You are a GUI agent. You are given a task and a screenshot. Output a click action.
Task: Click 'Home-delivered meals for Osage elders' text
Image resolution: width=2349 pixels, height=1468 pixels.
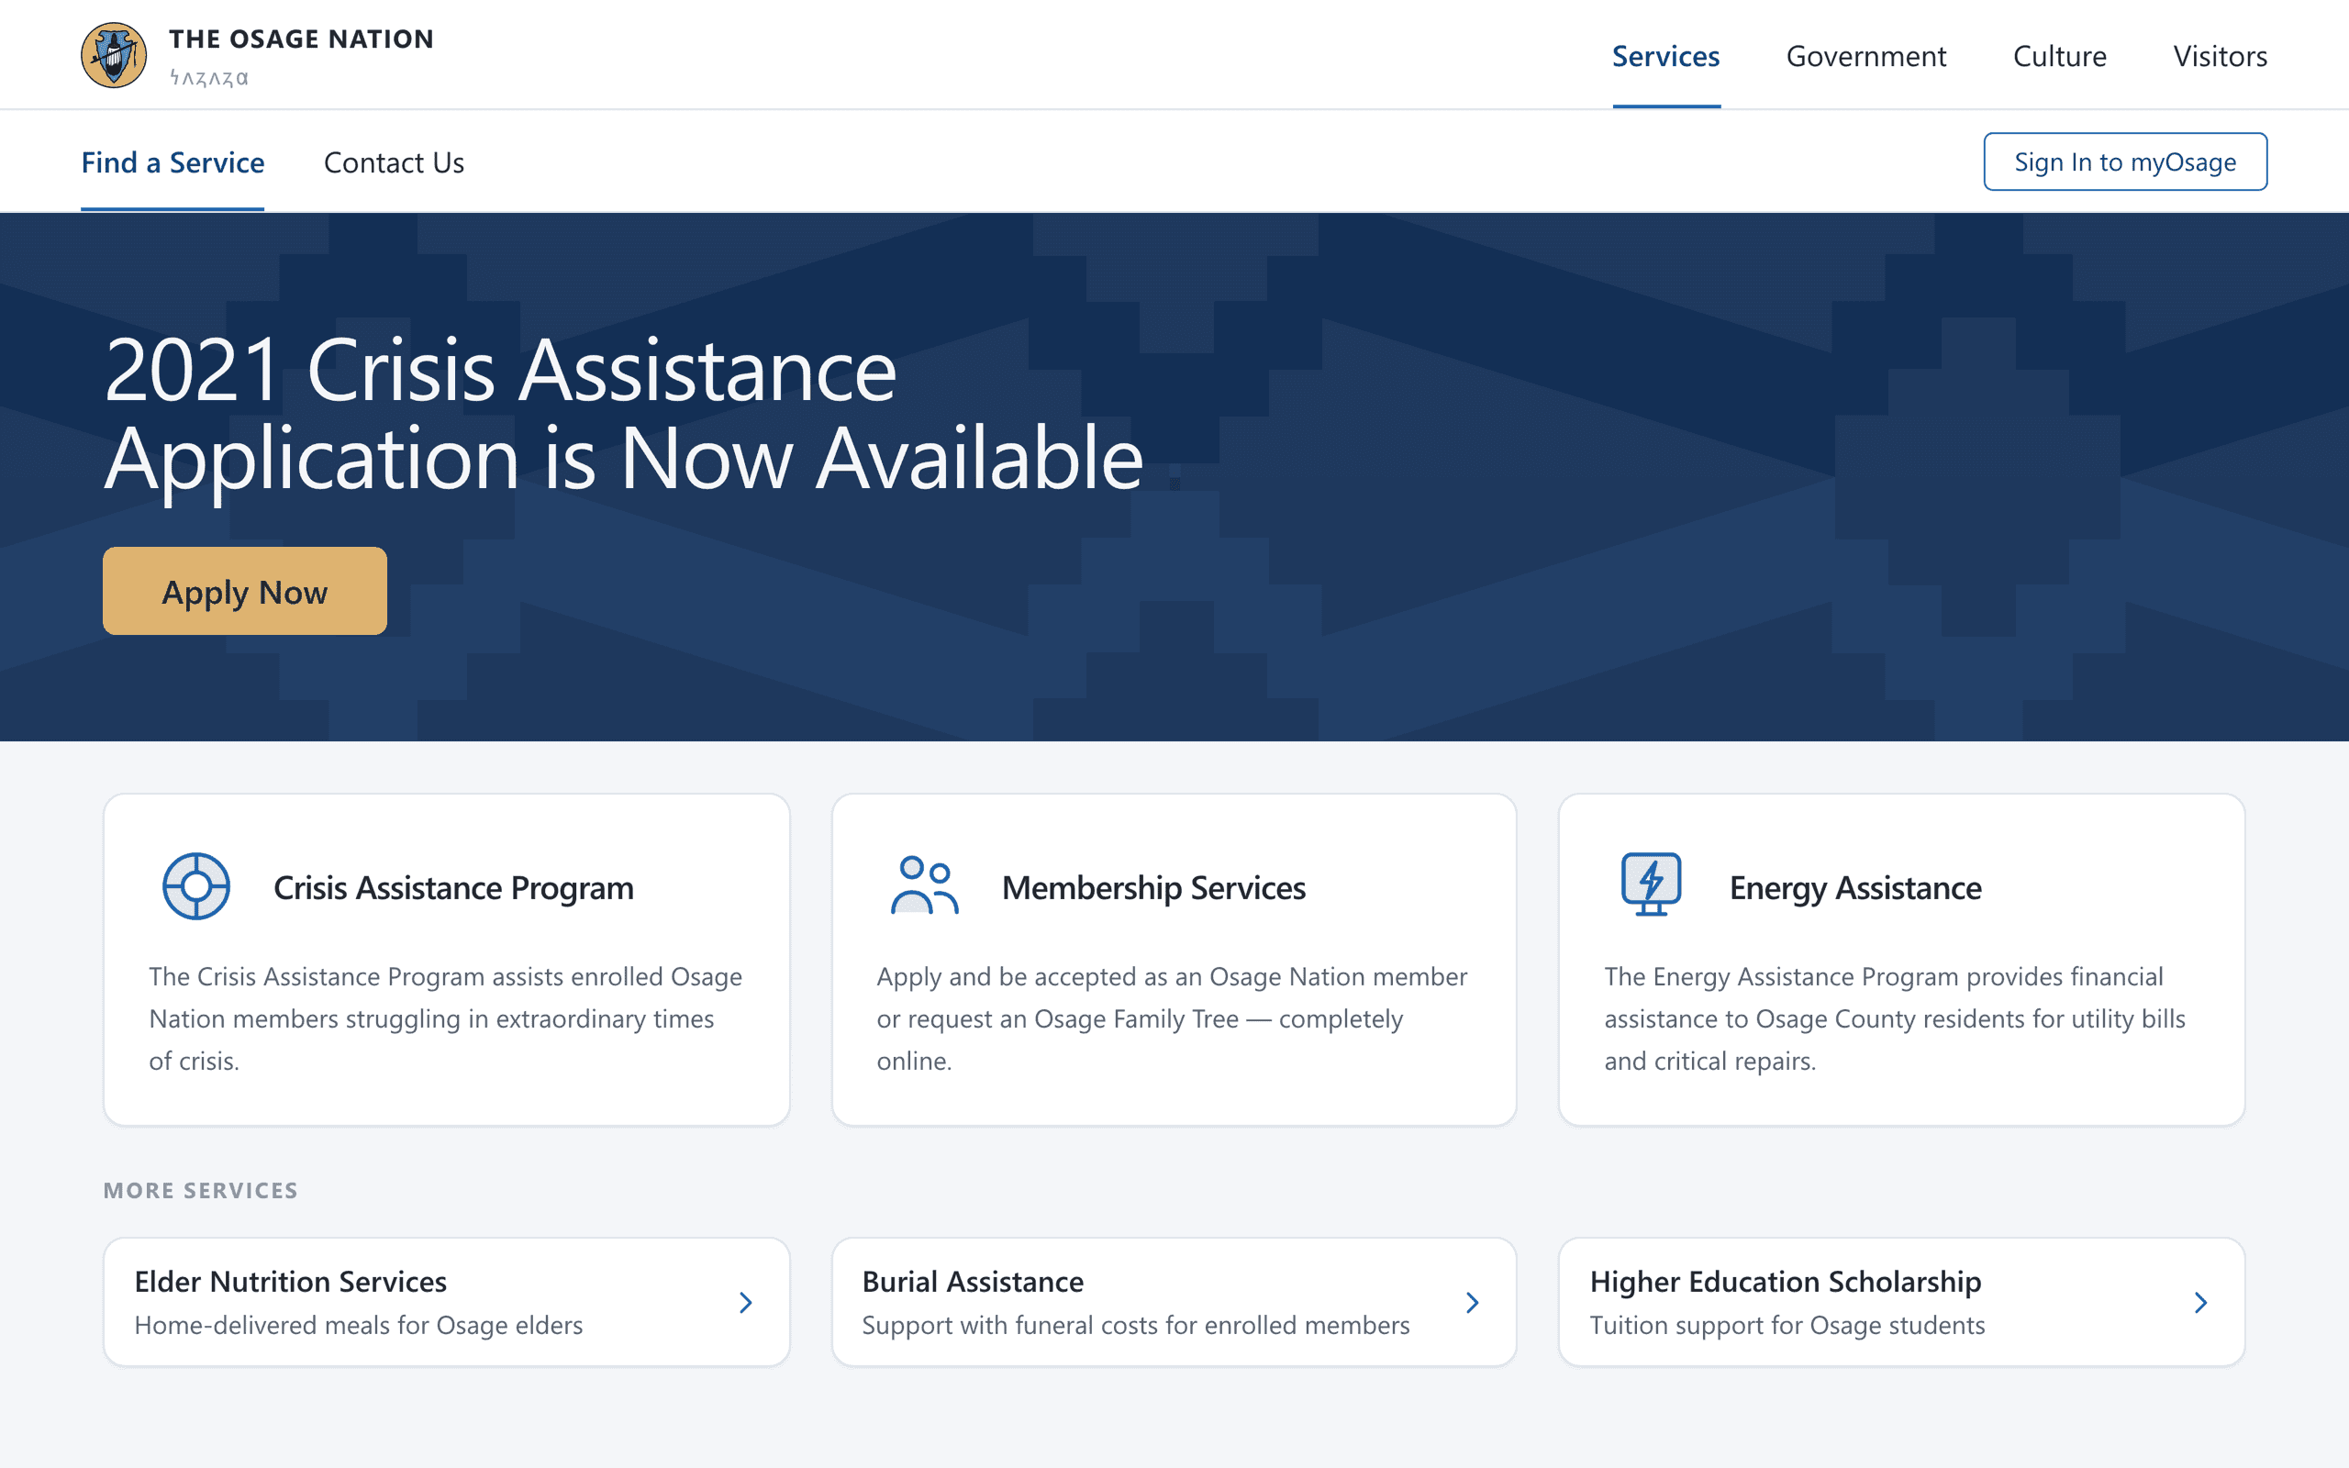tap(358, 1325)
